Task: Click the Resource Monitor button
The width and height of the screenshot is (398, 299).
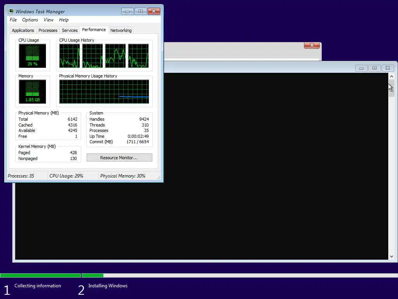Action: pyautogui.click(x=119, y=158)
